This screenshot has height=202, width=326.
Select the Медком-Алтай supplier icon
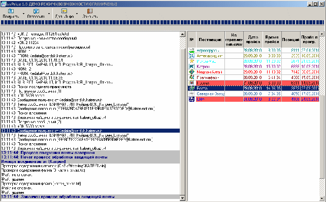(191, 72)
